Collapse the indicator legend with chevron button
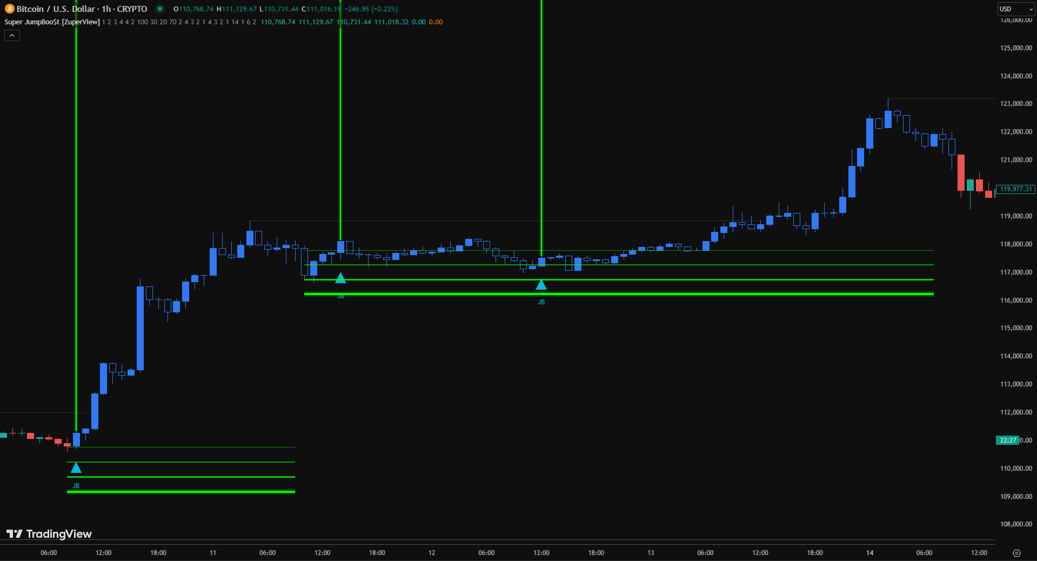Viewport: 1037px width, 561px height. (x=12, y=35)
